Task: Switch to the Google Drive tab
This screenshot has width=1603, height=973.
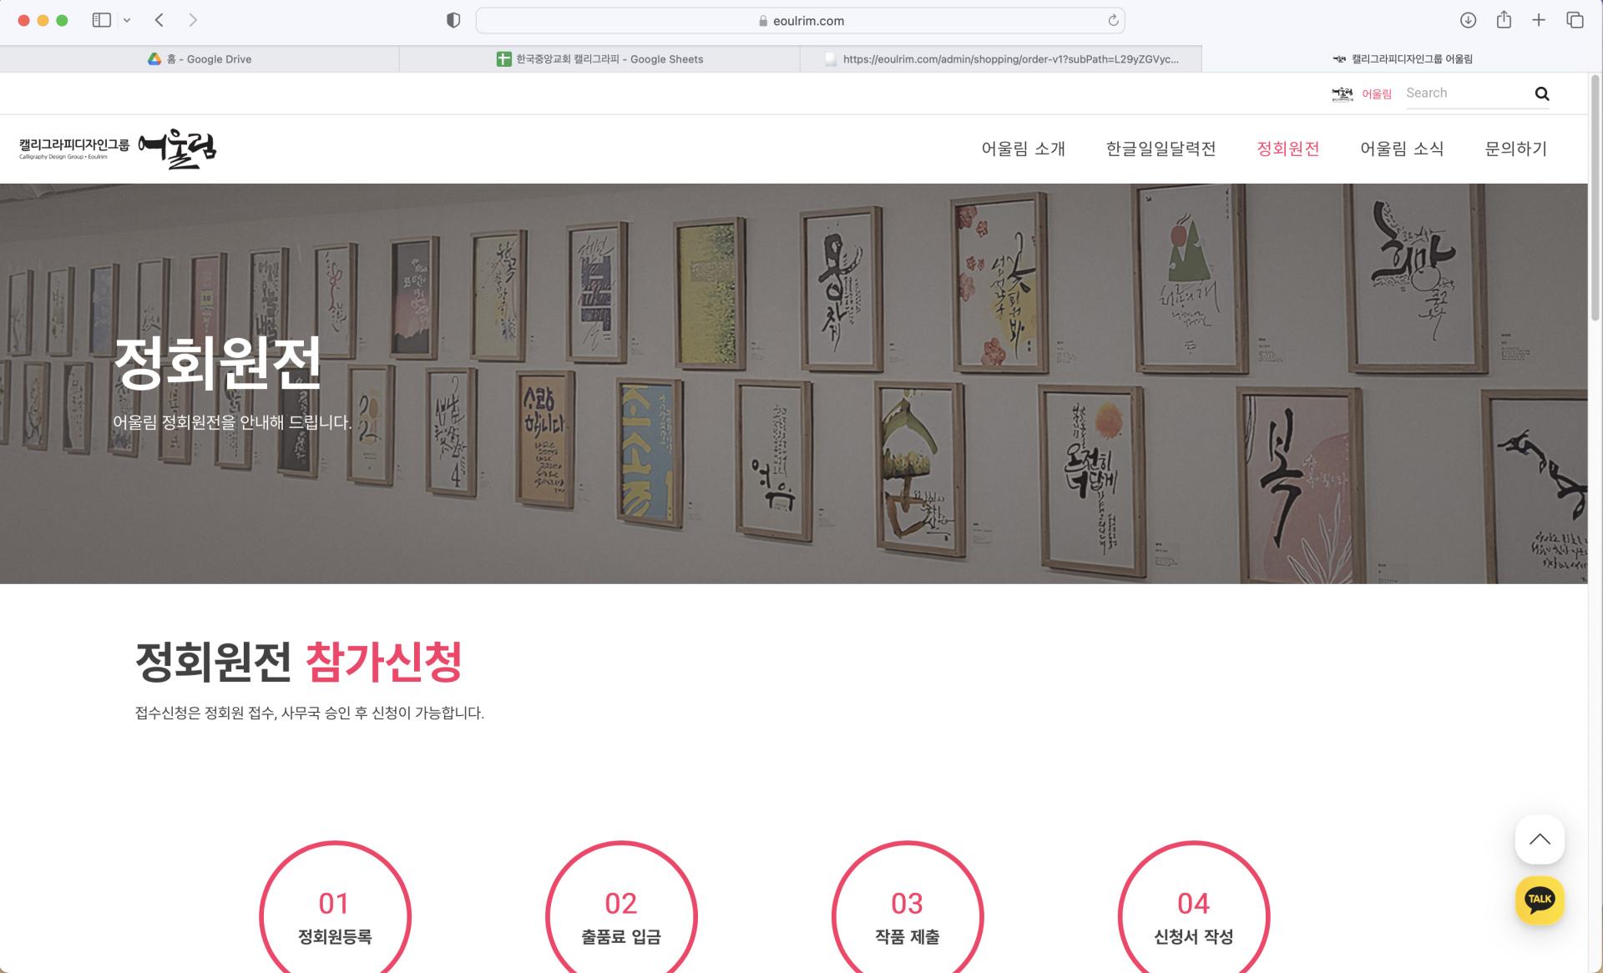Action: [200, 59]
